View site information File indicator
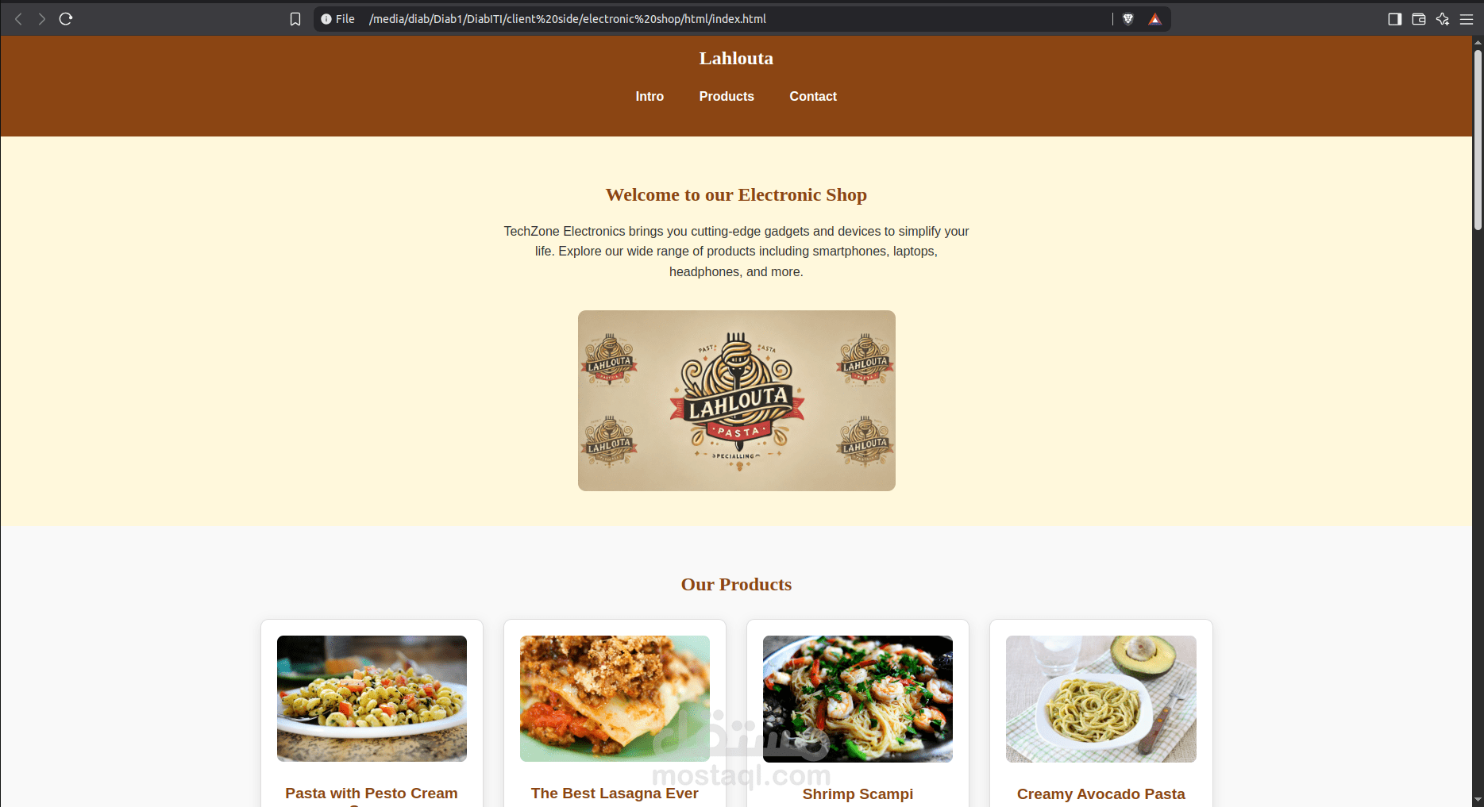 point(337,19)
